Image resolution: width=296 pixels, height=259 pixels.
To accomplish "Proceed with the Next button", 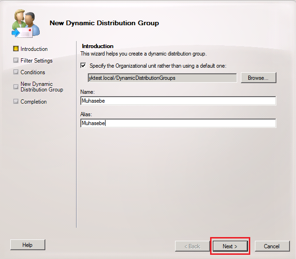I will tap(230, 246).
